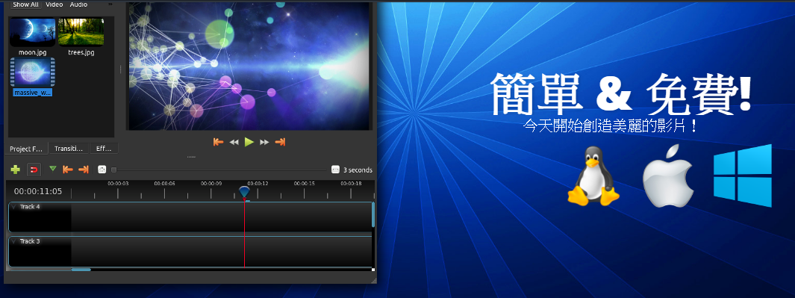This screenshot has height=298, width=795.
Task: Click the zoom in icon beside slider
Action: [102, 170]
